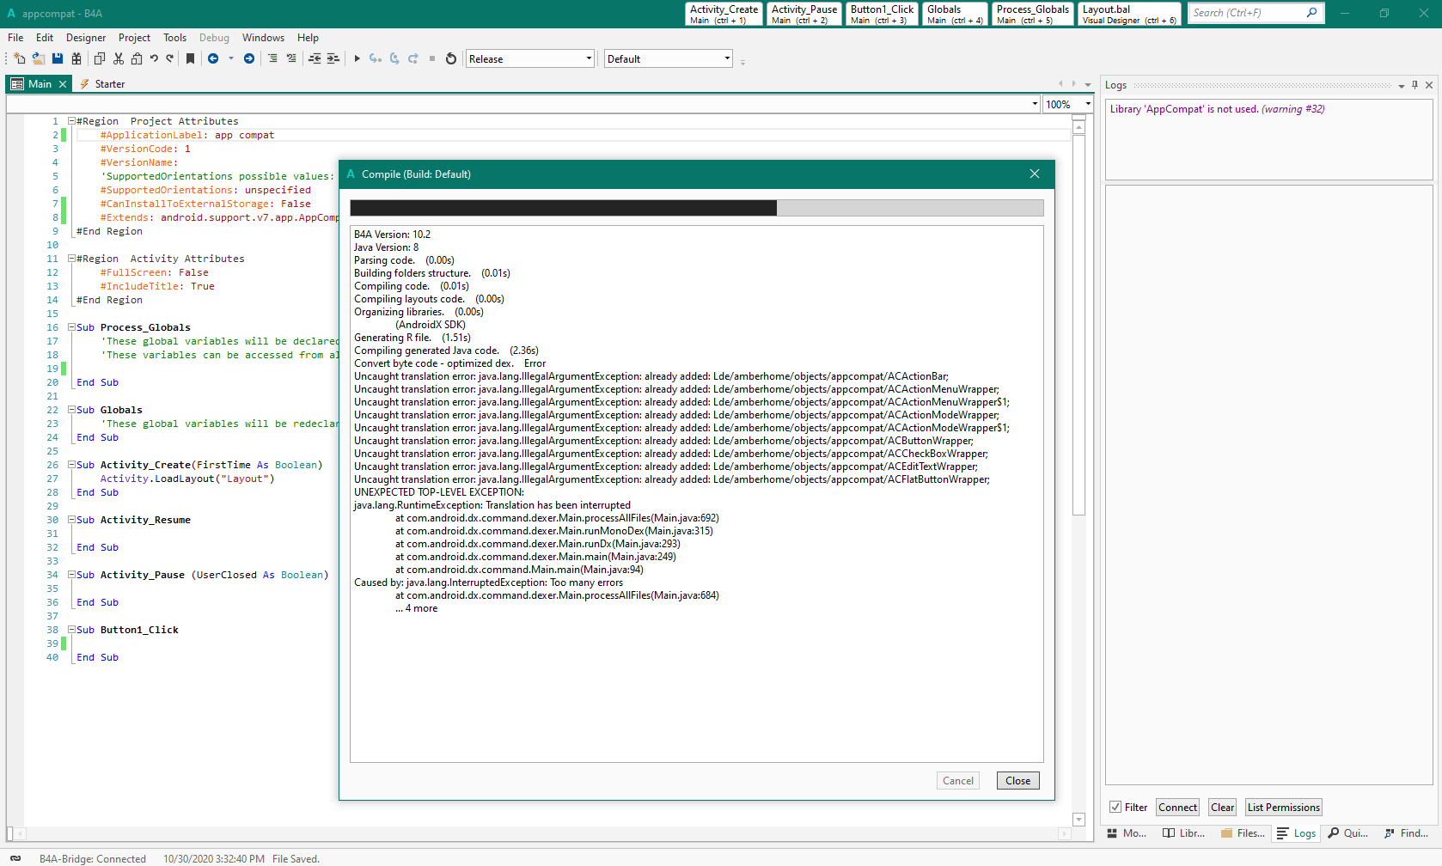Image resolution: width=1442 pixels, height=866 pixels.
Task: Click the Cut scissors icon
Action: (x=119, y=58)
